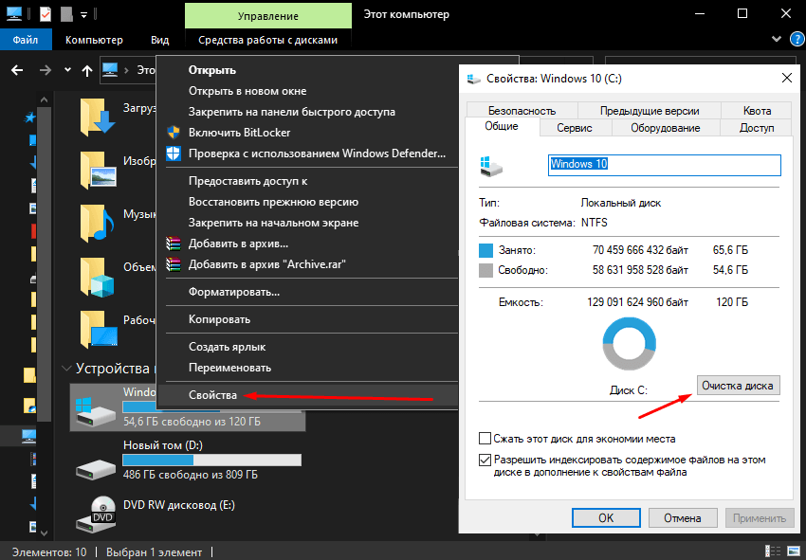This screenshot has width=806, height=560.
Task: Select the DVD RW дисковод (E:) icon
Action: [95, 514]
